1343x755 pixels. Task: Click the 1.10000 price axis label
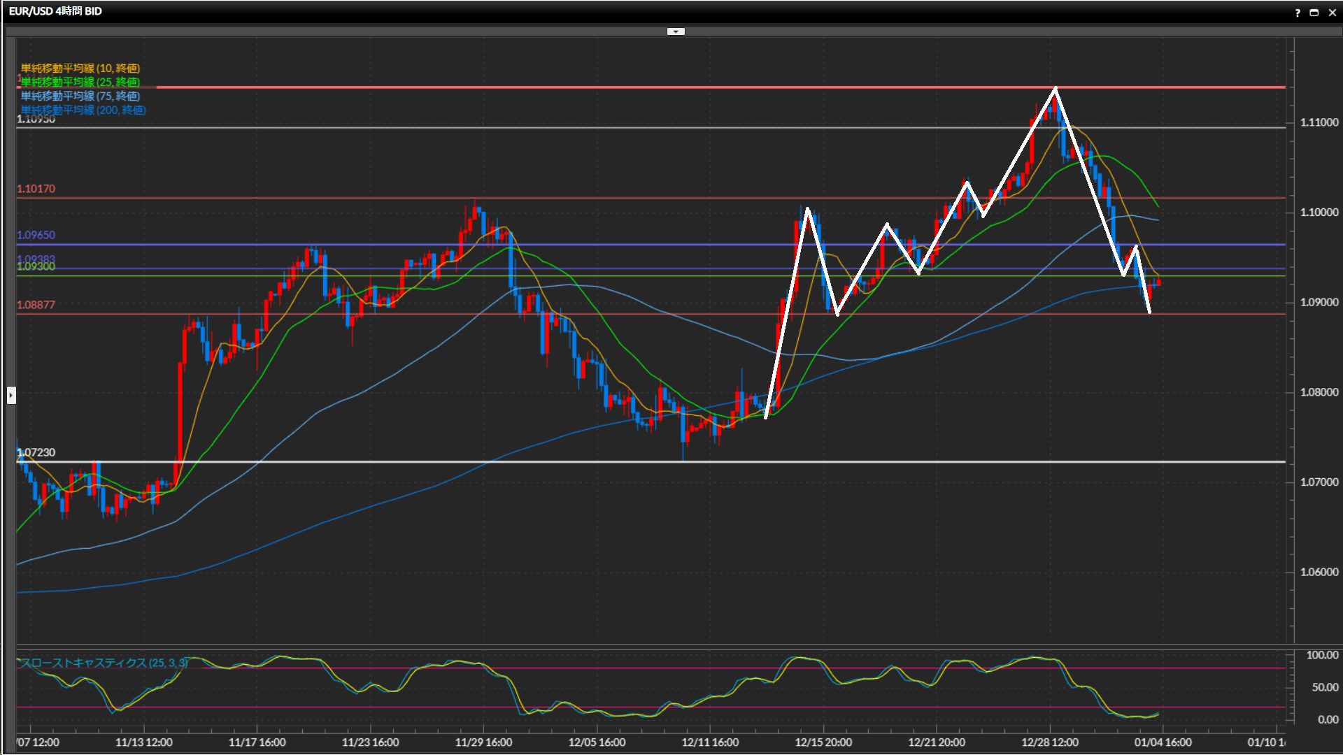click(x=1319, y=213)
